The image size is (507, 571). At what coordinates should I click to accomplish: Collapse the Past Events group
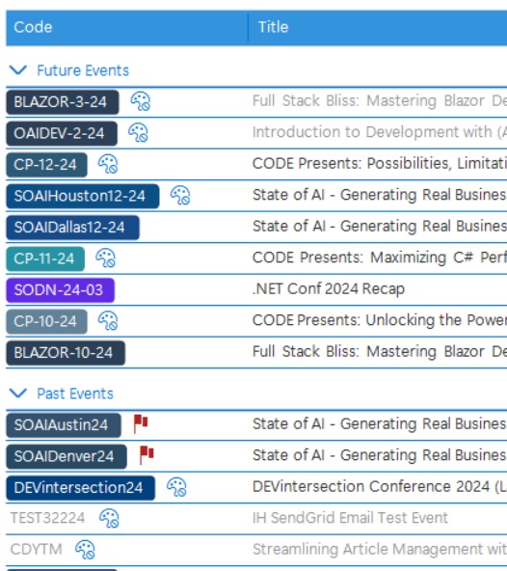[x=18, y=394]
